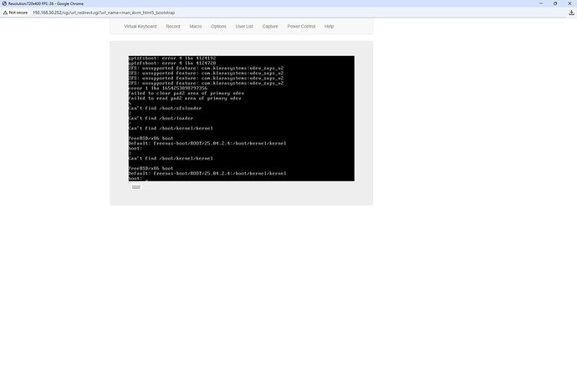Click the URL in the address bar
Viewport: 577px width, 376px height.
(x=104, y=13)
